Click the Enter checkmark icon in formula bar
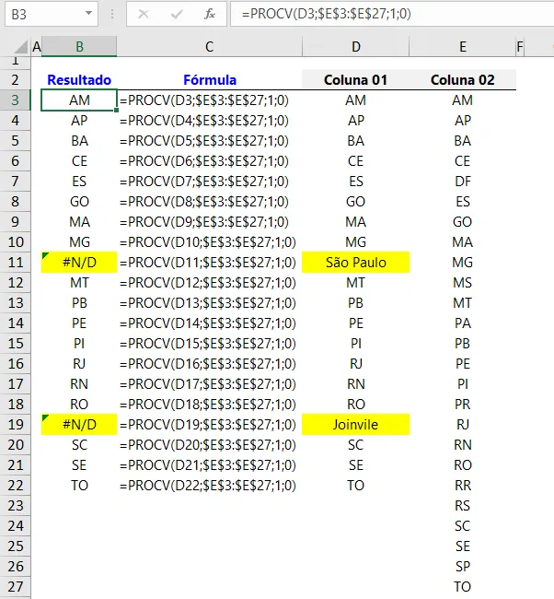 pos(177,14)
